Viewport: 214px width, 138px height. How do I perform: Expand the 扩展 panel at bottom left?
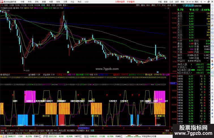point(3,133)
